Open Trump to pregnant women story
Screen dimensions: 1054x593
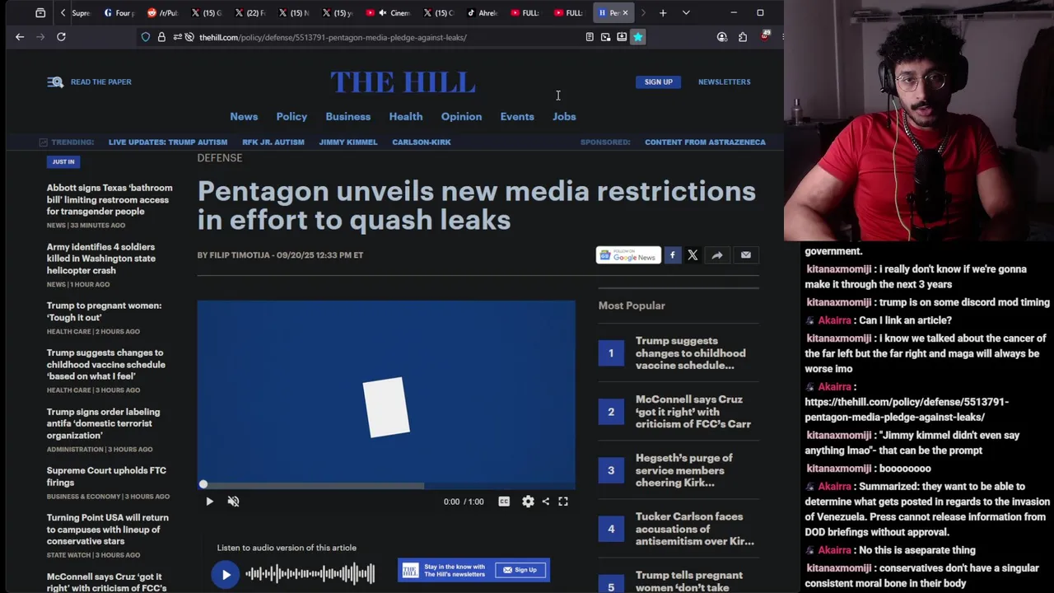pyautogui.click(x=105, y=311)
